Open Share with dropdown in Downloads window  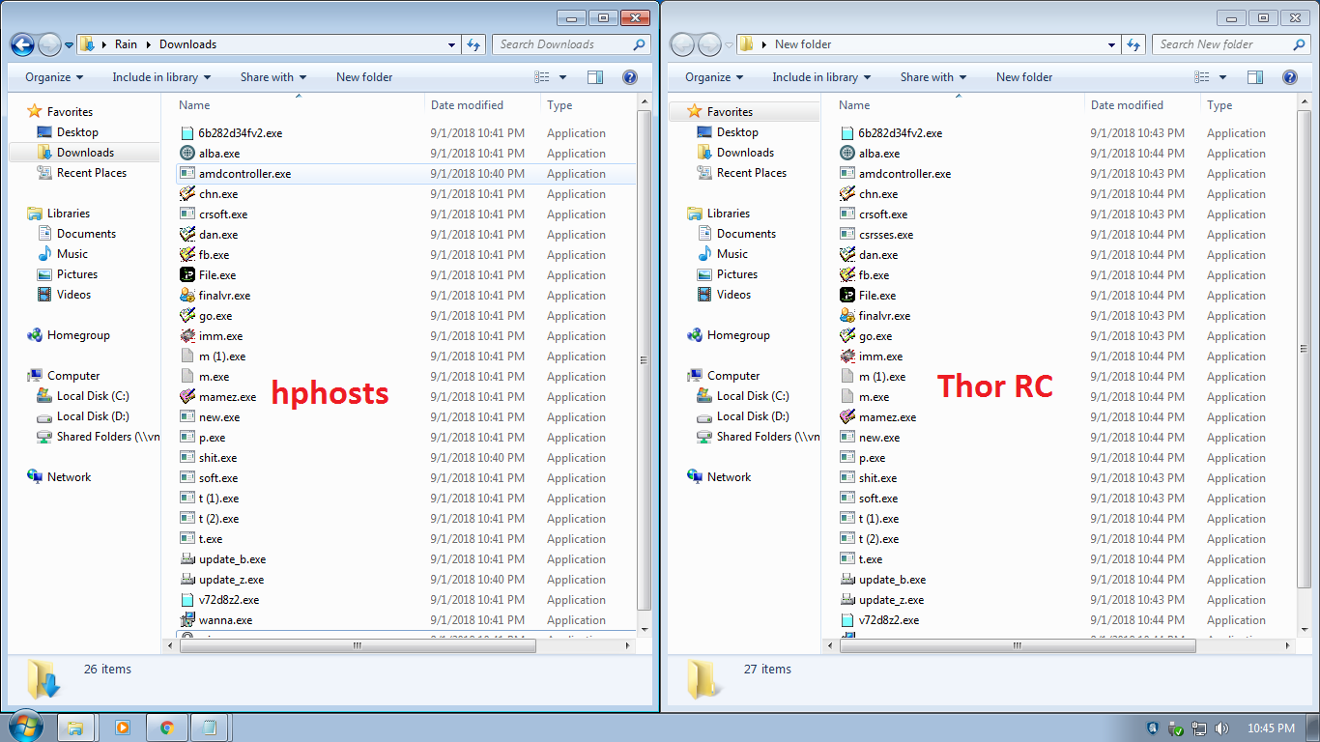[273, 77]
